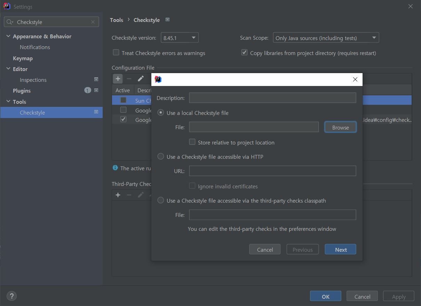Viewport: 421px width, 306px height.
Task: Collapse Appearance & Behavior tree node
Action: pos(8,36)
